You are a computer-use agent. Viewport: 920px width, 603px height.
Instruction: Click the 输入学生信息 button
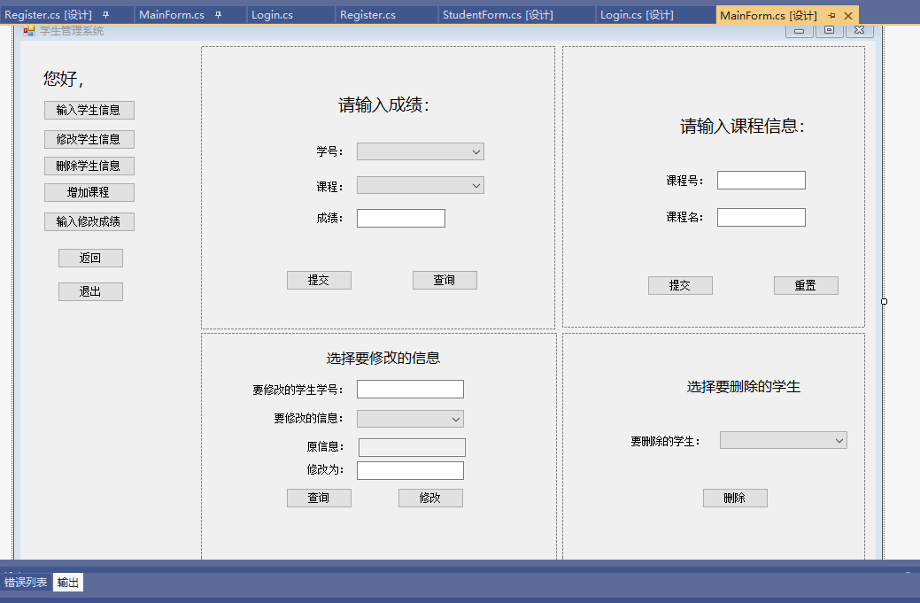(89, 111)
